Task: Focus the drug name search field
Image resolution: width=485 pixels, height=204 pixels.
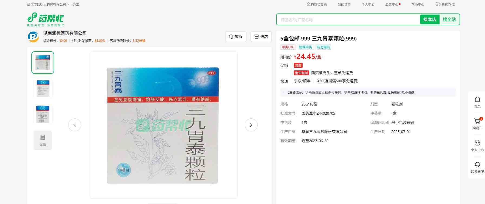Action: pyautogui.click(x=348, y=20)
